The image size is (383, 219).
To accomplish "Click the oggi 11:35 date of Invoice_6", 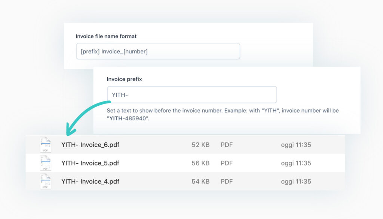I will (296, 145).
